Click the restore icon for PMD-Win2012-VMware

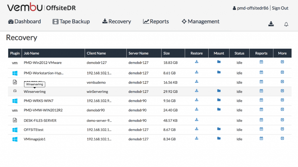197,62
